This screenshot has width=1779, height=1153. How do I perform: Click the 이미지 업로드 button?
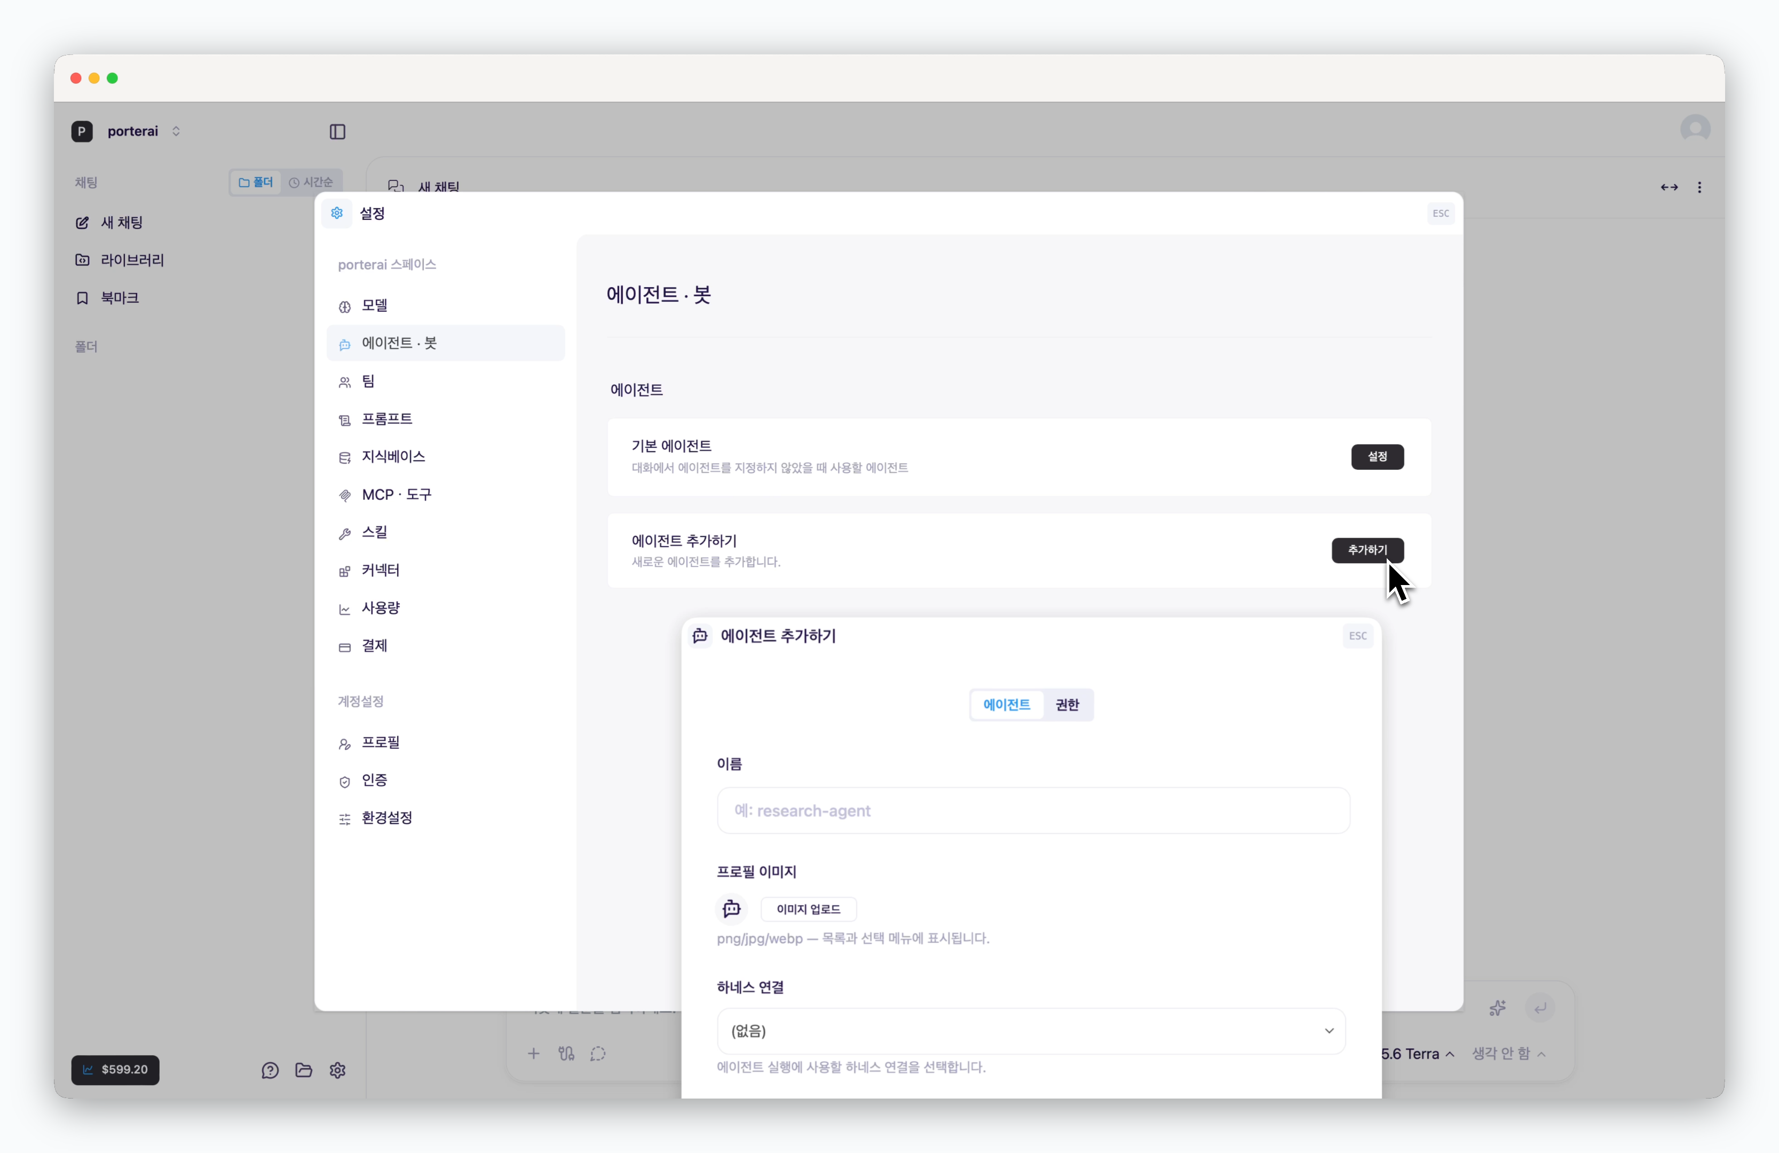click(808, 909)
